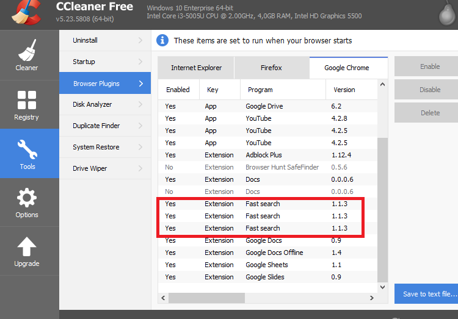This screenshot has height=319, width=458.
Task: Open the Registry section icon
Action: coord(26,100)
